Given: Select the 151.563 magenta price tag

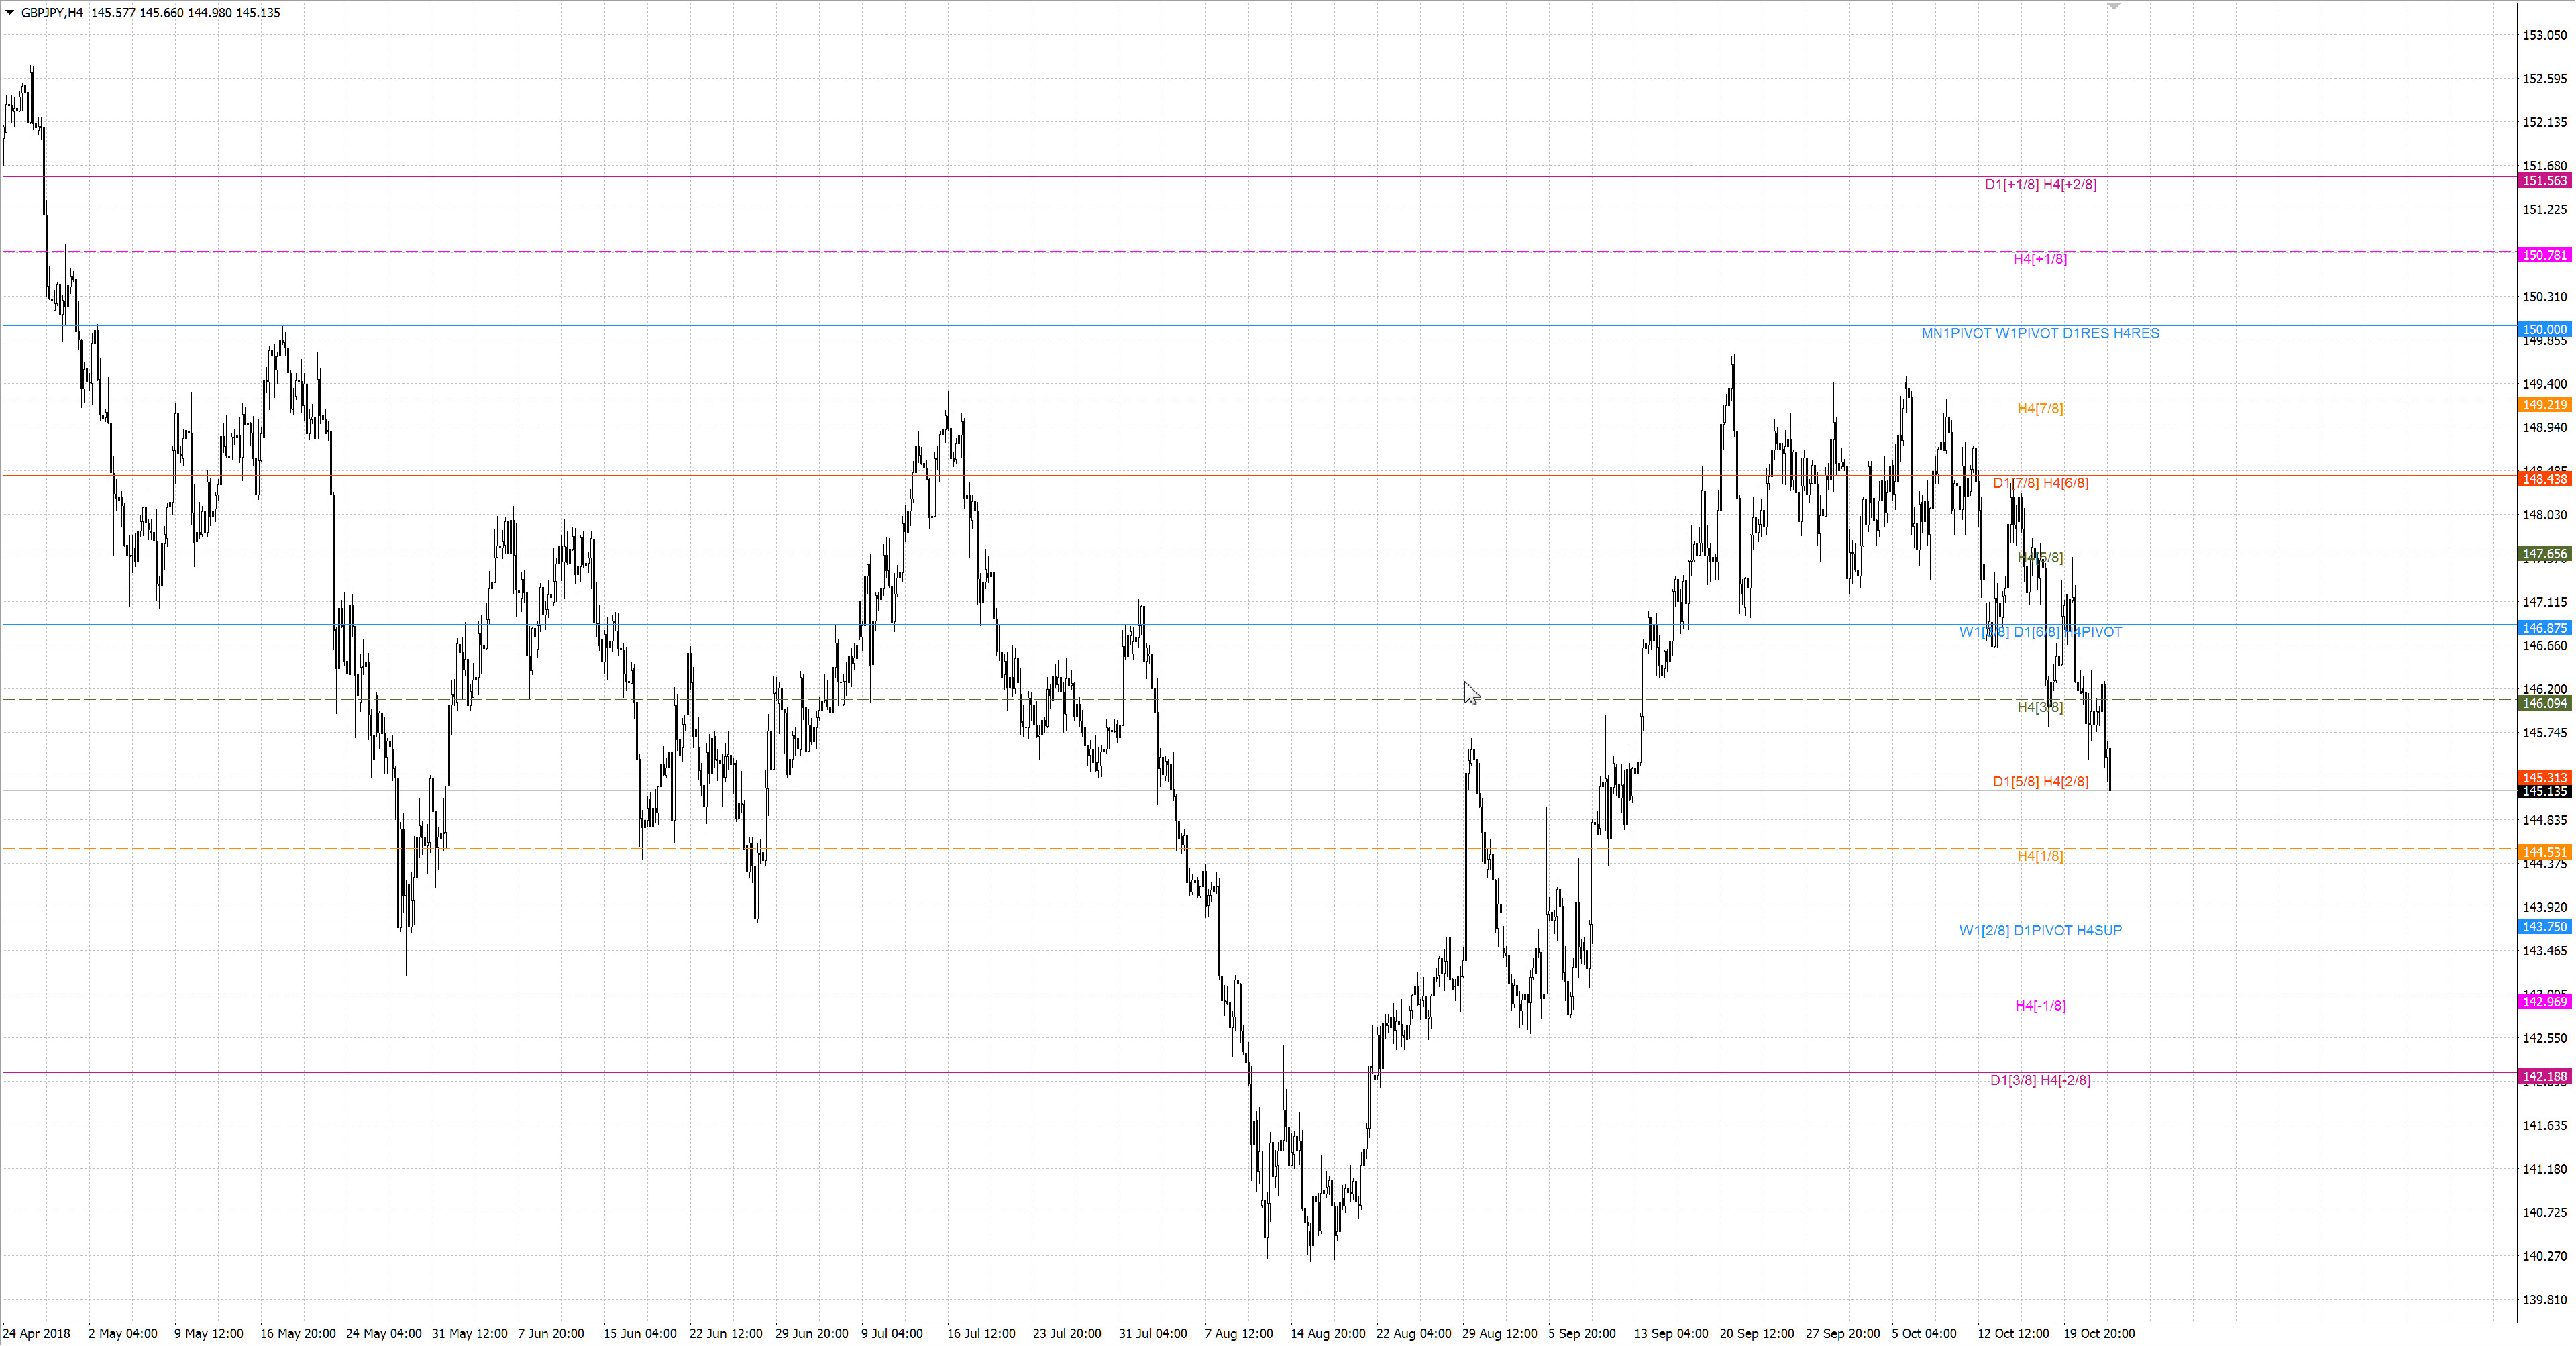Looking at the screenshot, I should pos(2544,181).
